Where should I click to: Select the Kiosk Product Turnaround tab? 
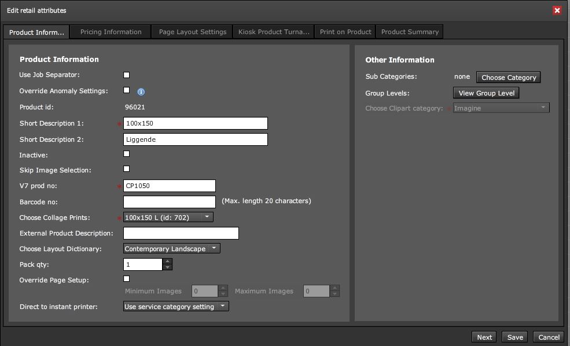tap(274, 32)
